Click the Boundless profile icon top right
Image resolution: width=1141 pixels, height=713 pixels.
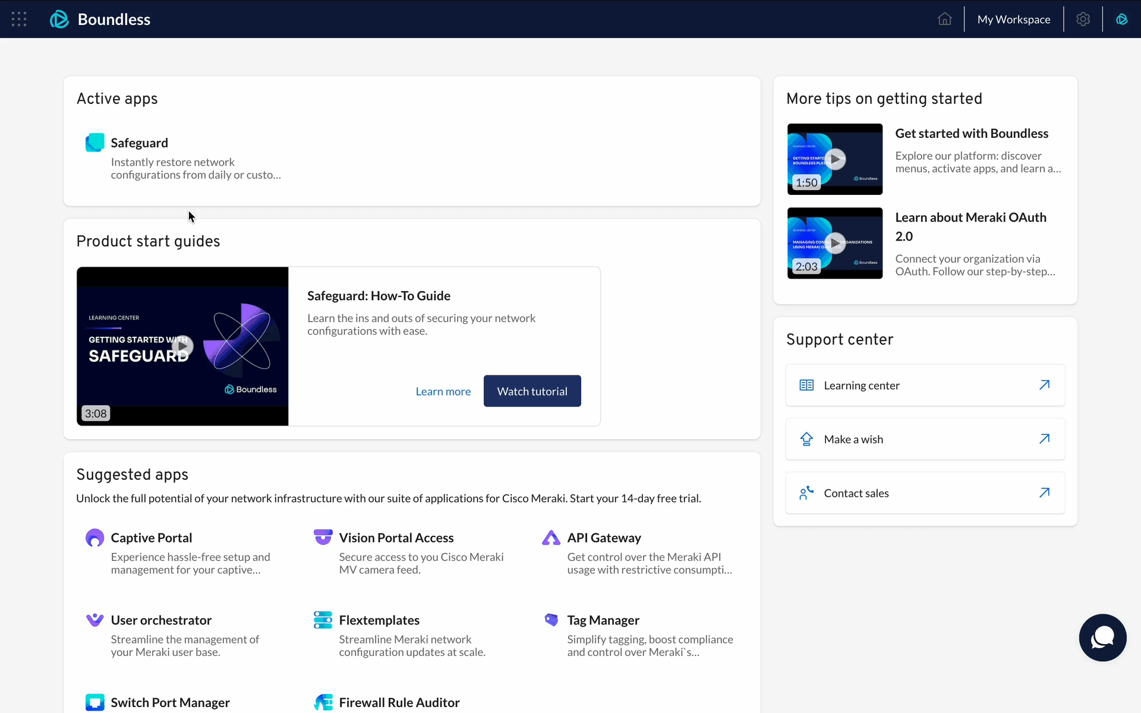pos(1121,19)
